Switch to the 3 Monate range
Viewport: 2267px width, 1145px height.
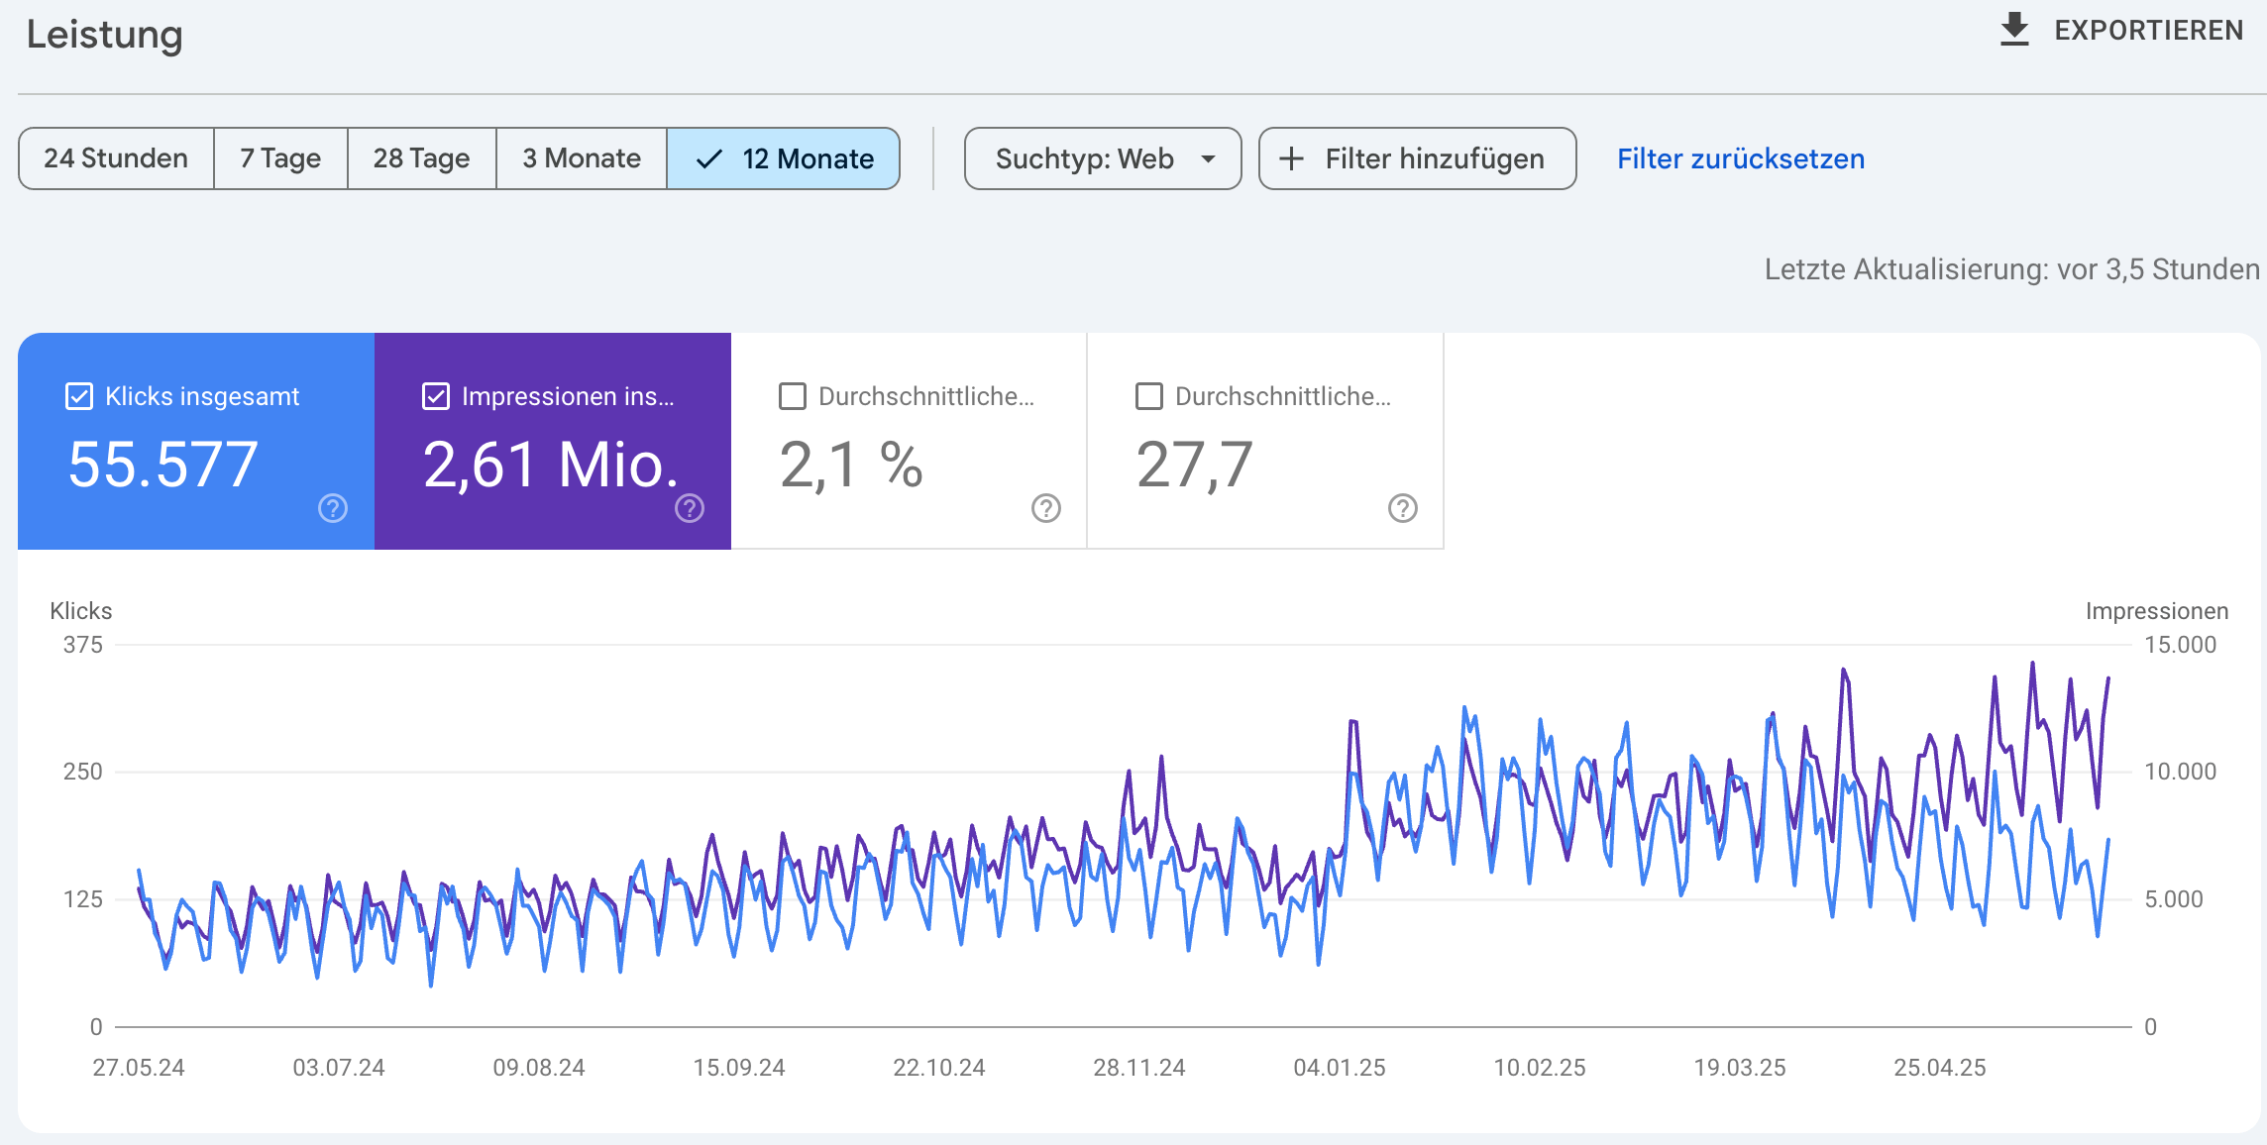(x=582, y=158)
